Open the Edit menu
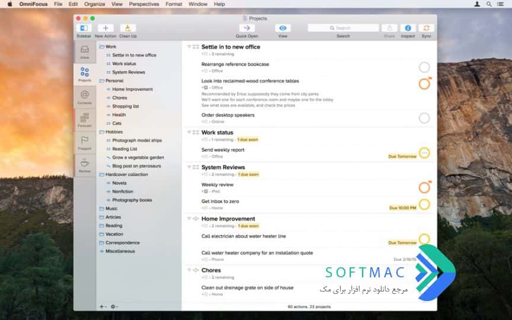The width and height of the screenshot is (512, 320). tap(73, 4)
